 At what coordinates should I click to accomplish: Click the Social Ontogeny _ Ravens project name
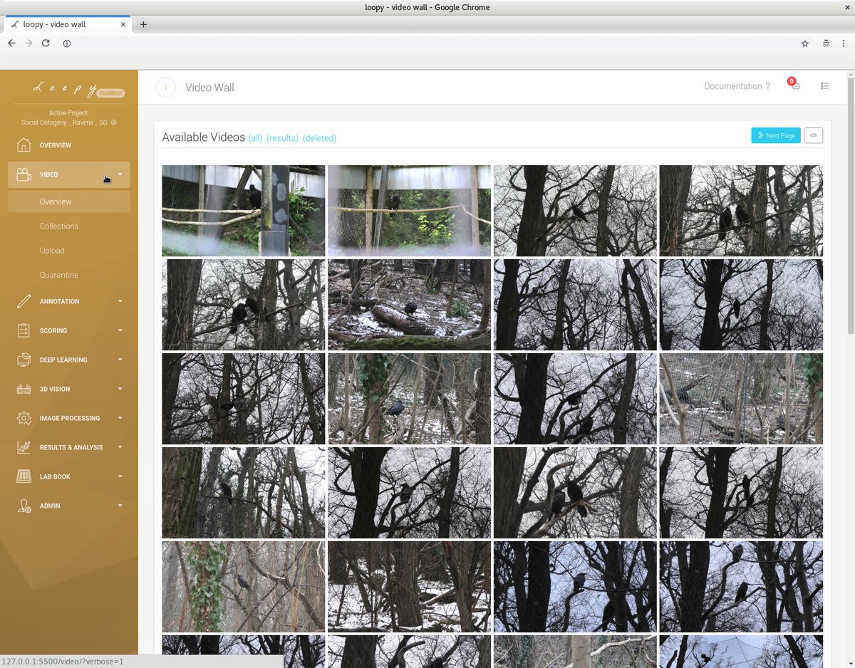tap(64, 122)
